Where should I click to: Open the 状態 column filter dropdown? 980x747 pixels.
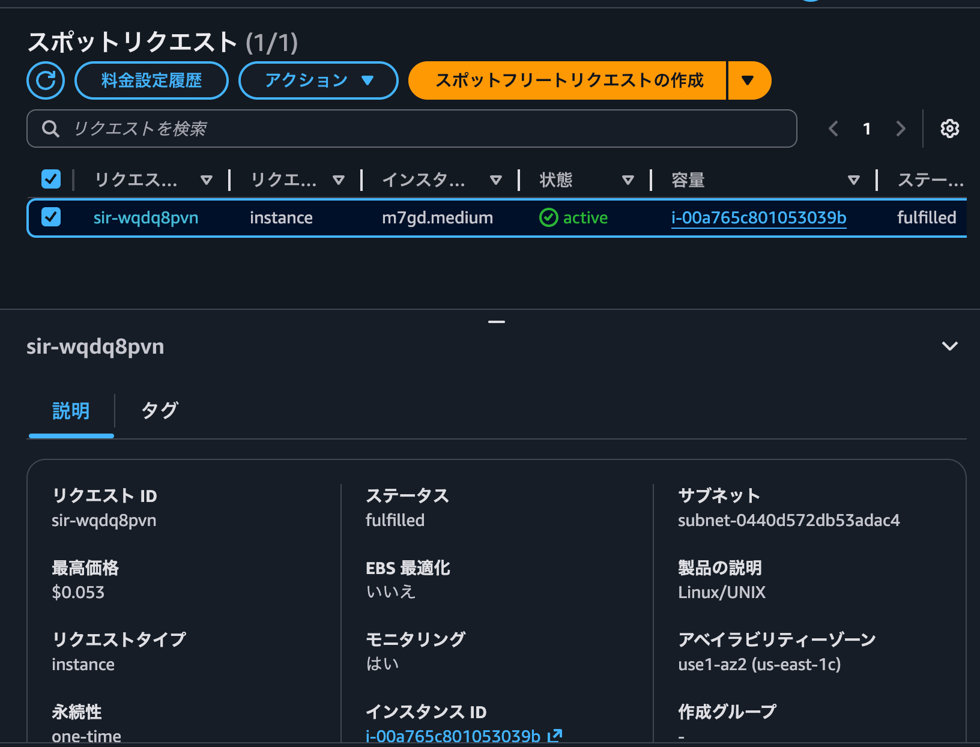pos(628,180)
